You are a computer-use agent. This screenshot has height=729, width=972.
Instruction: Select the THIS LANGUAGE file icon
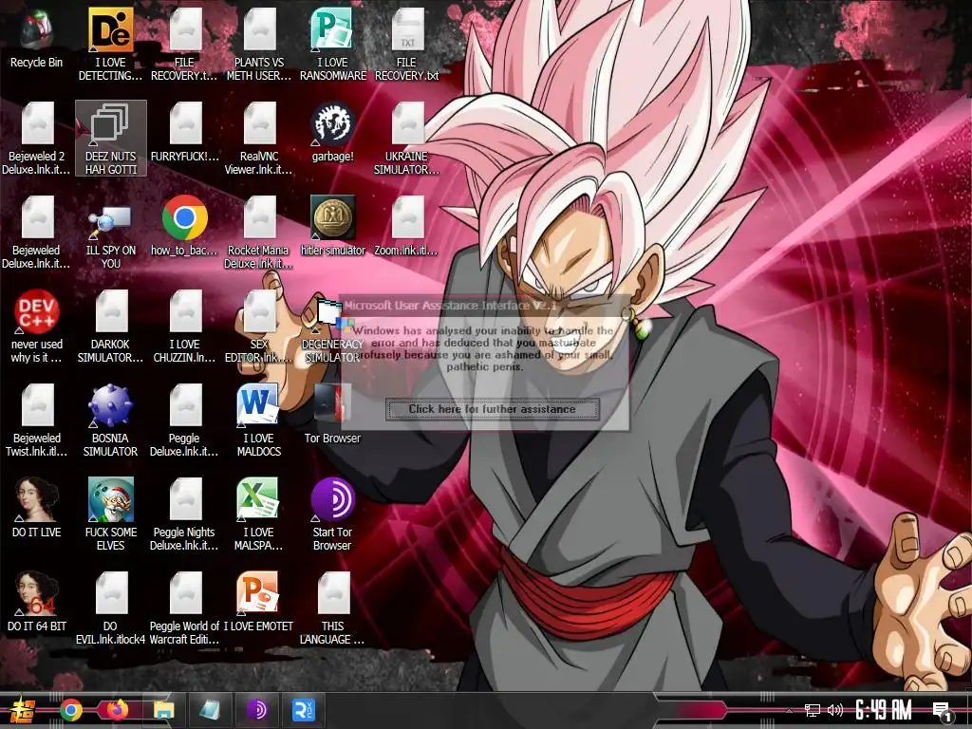(333, 608)
